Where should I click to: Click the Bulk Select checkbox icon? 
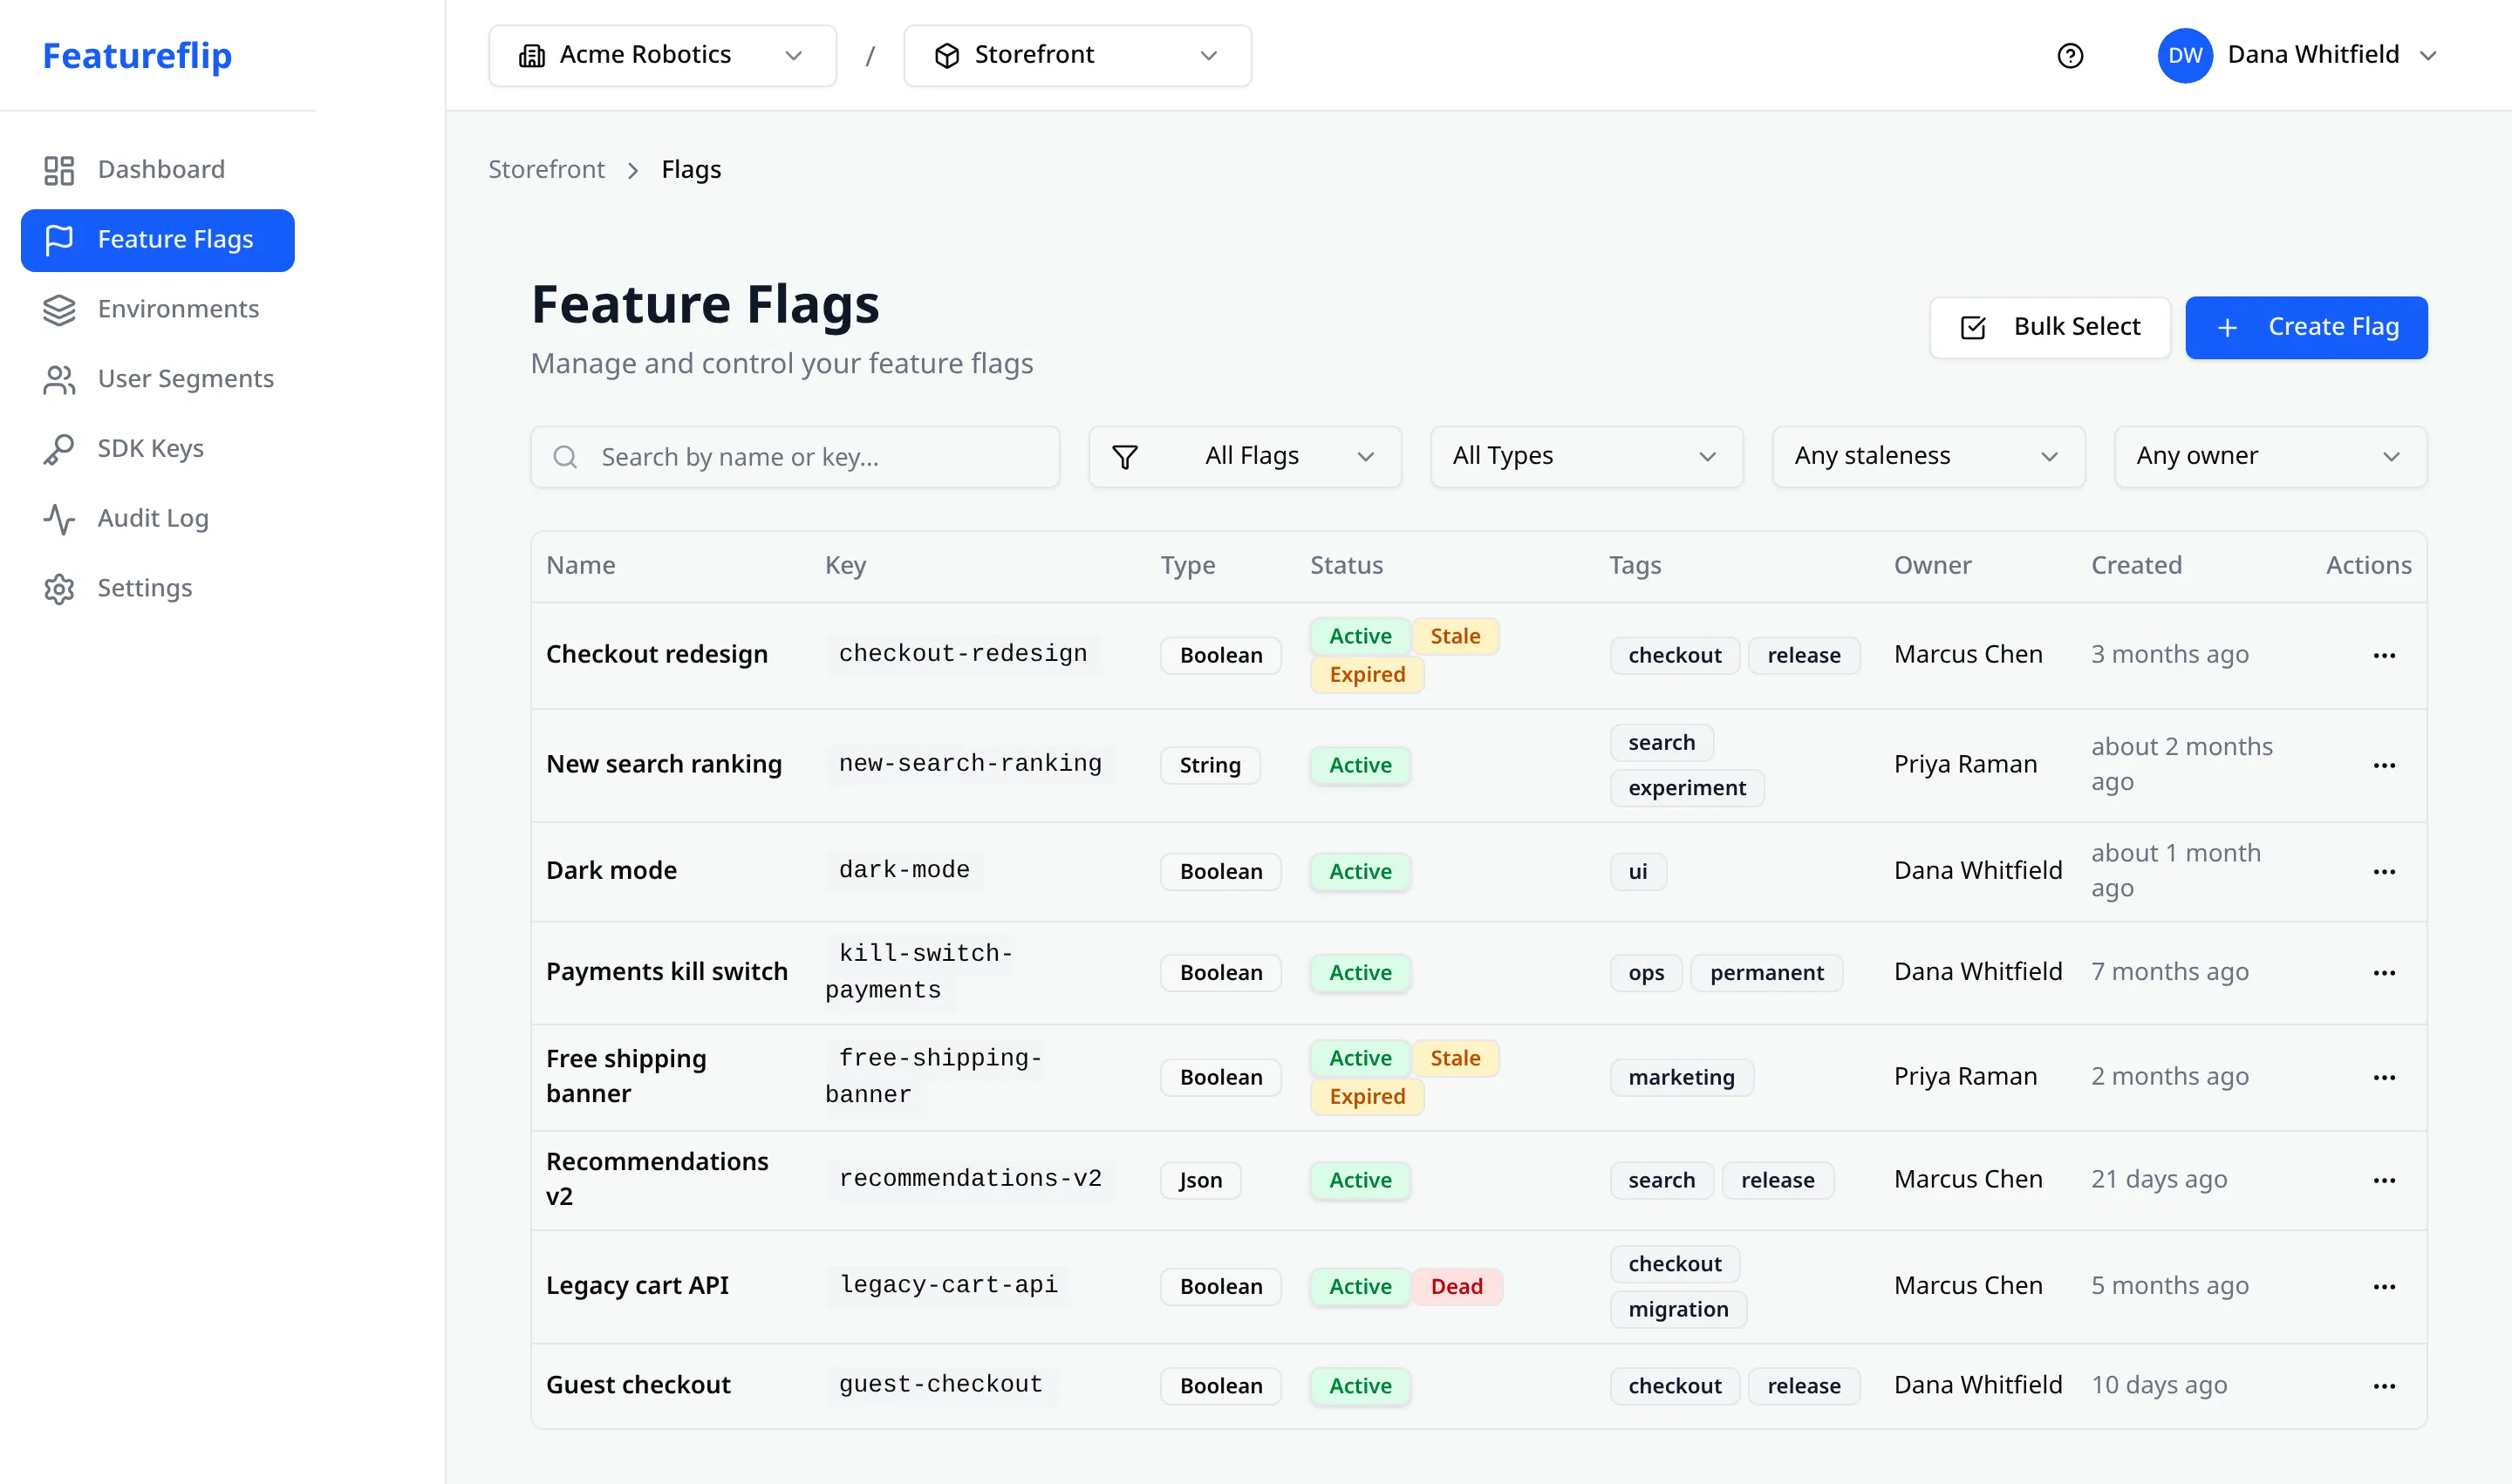1973,327
